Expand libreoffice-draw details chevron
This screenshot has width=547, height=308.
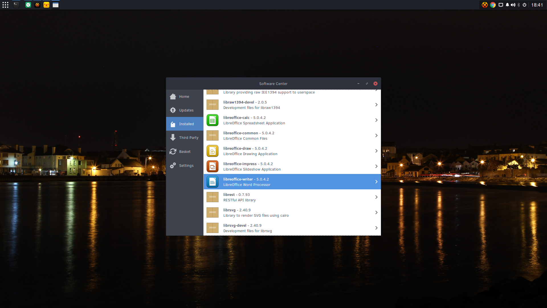click(376, 151)
